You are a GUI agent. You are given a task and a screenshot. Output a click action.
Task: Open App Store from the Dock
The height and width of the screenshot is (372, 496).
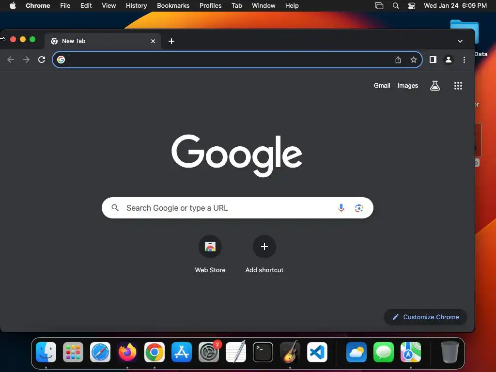pos(182,352)
